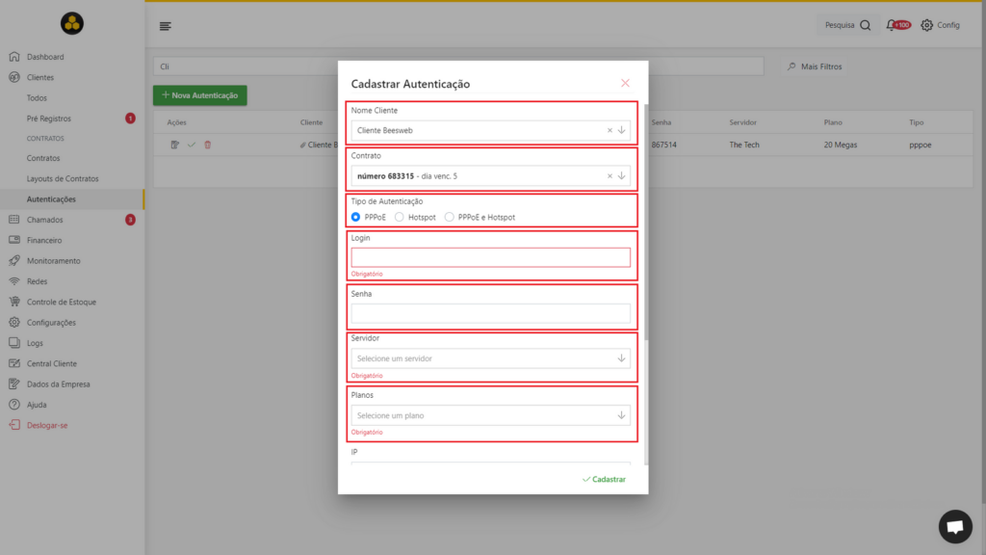Open the notifications bell icon

tap(891, 25)
